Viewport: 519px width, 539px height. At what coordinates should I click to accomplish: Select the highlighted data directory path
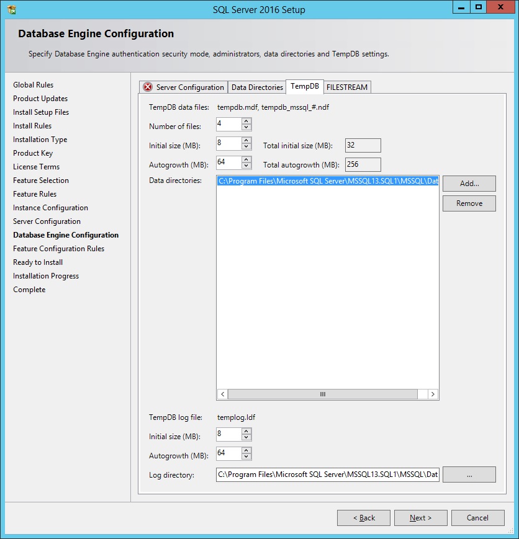(x=328, y=181)
